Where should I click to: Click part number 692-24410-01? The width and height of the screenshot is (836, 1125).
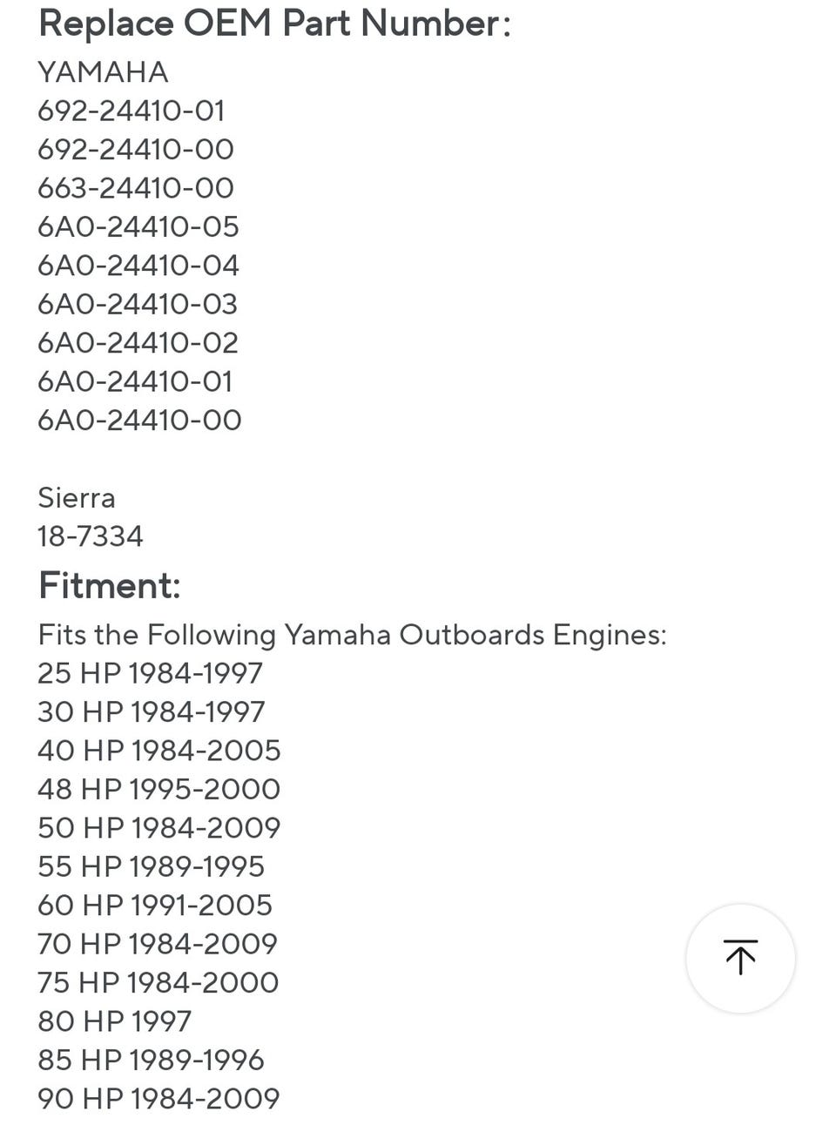pyautogui.click(x=131, y=111)
